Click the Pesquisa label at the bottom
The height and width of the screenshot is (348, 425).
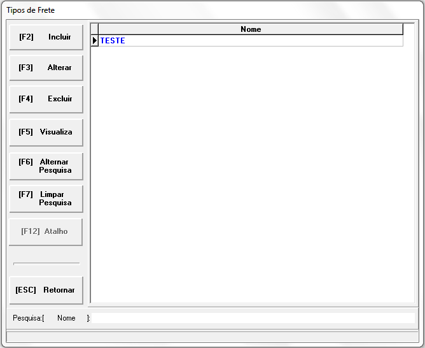click(x=27, y=318)
